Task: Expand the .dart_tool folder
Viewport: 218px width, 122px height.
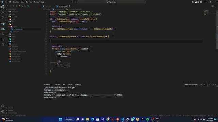Action: 13,12
